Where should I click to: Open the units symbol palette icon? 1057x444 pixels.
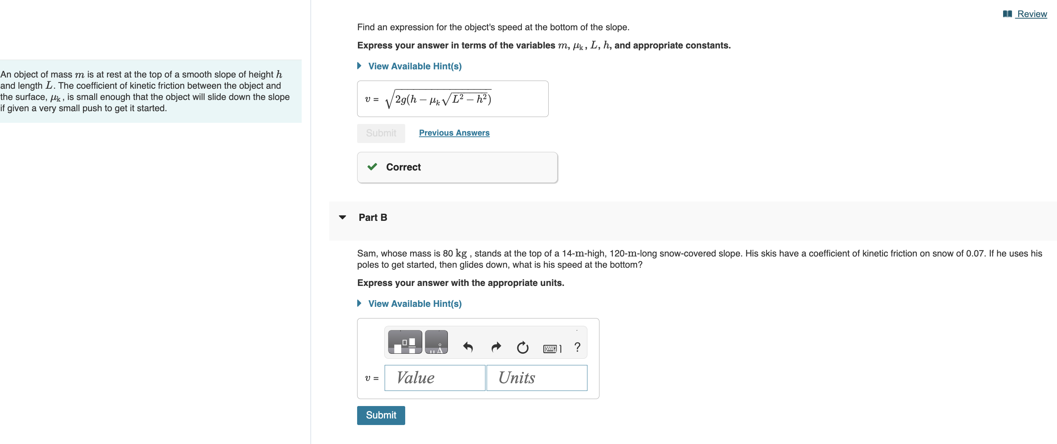click(436, 341)
